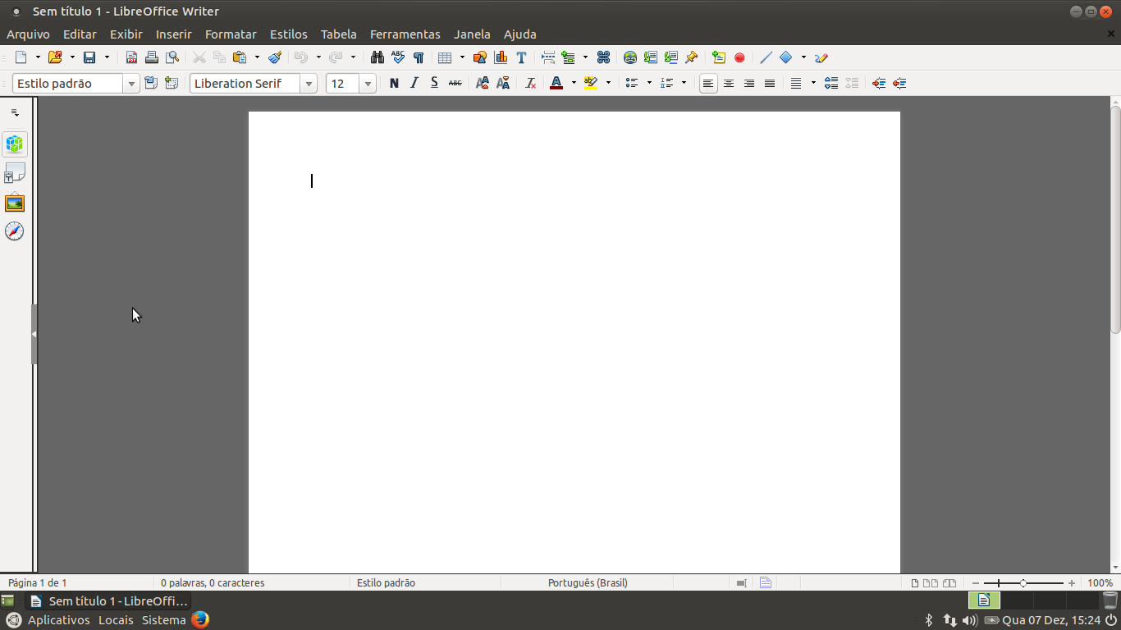Open the highlighting color dropdown arrow
Viewport: 1121px width, 630px height.
coord(608,83)
